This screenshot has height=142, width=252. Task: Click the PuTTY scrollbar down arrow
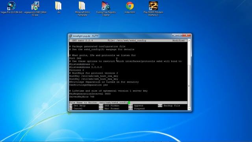pos(189,109)
